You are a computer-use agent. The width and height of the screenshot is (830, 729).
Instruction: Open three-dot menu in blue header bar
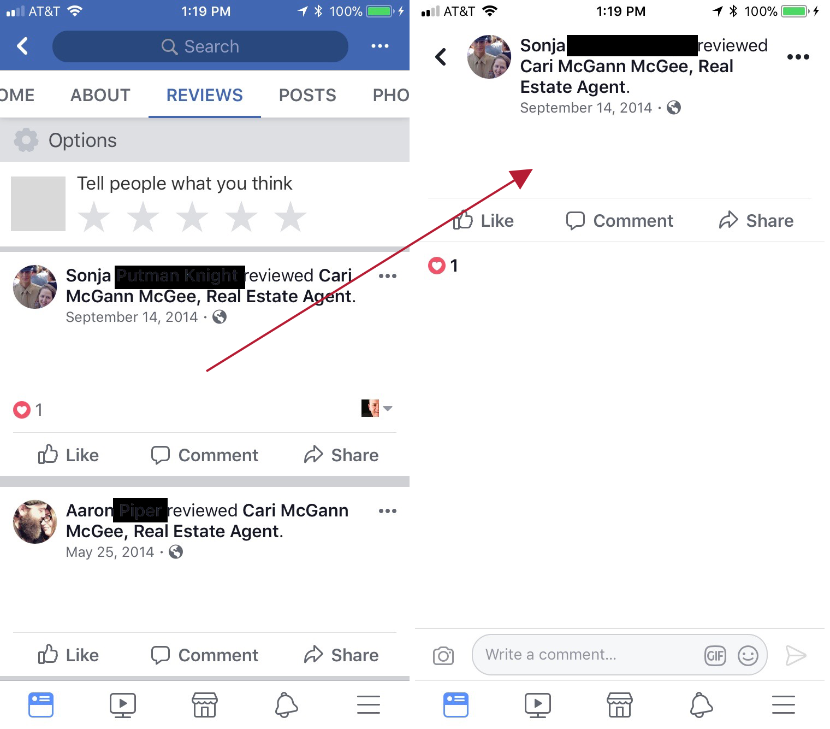[x=380, y=46]
